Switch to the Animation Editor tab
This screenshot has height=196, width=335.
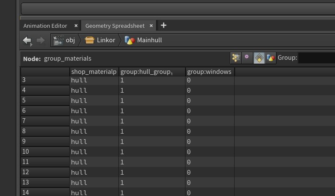click(x=45, y=26)
